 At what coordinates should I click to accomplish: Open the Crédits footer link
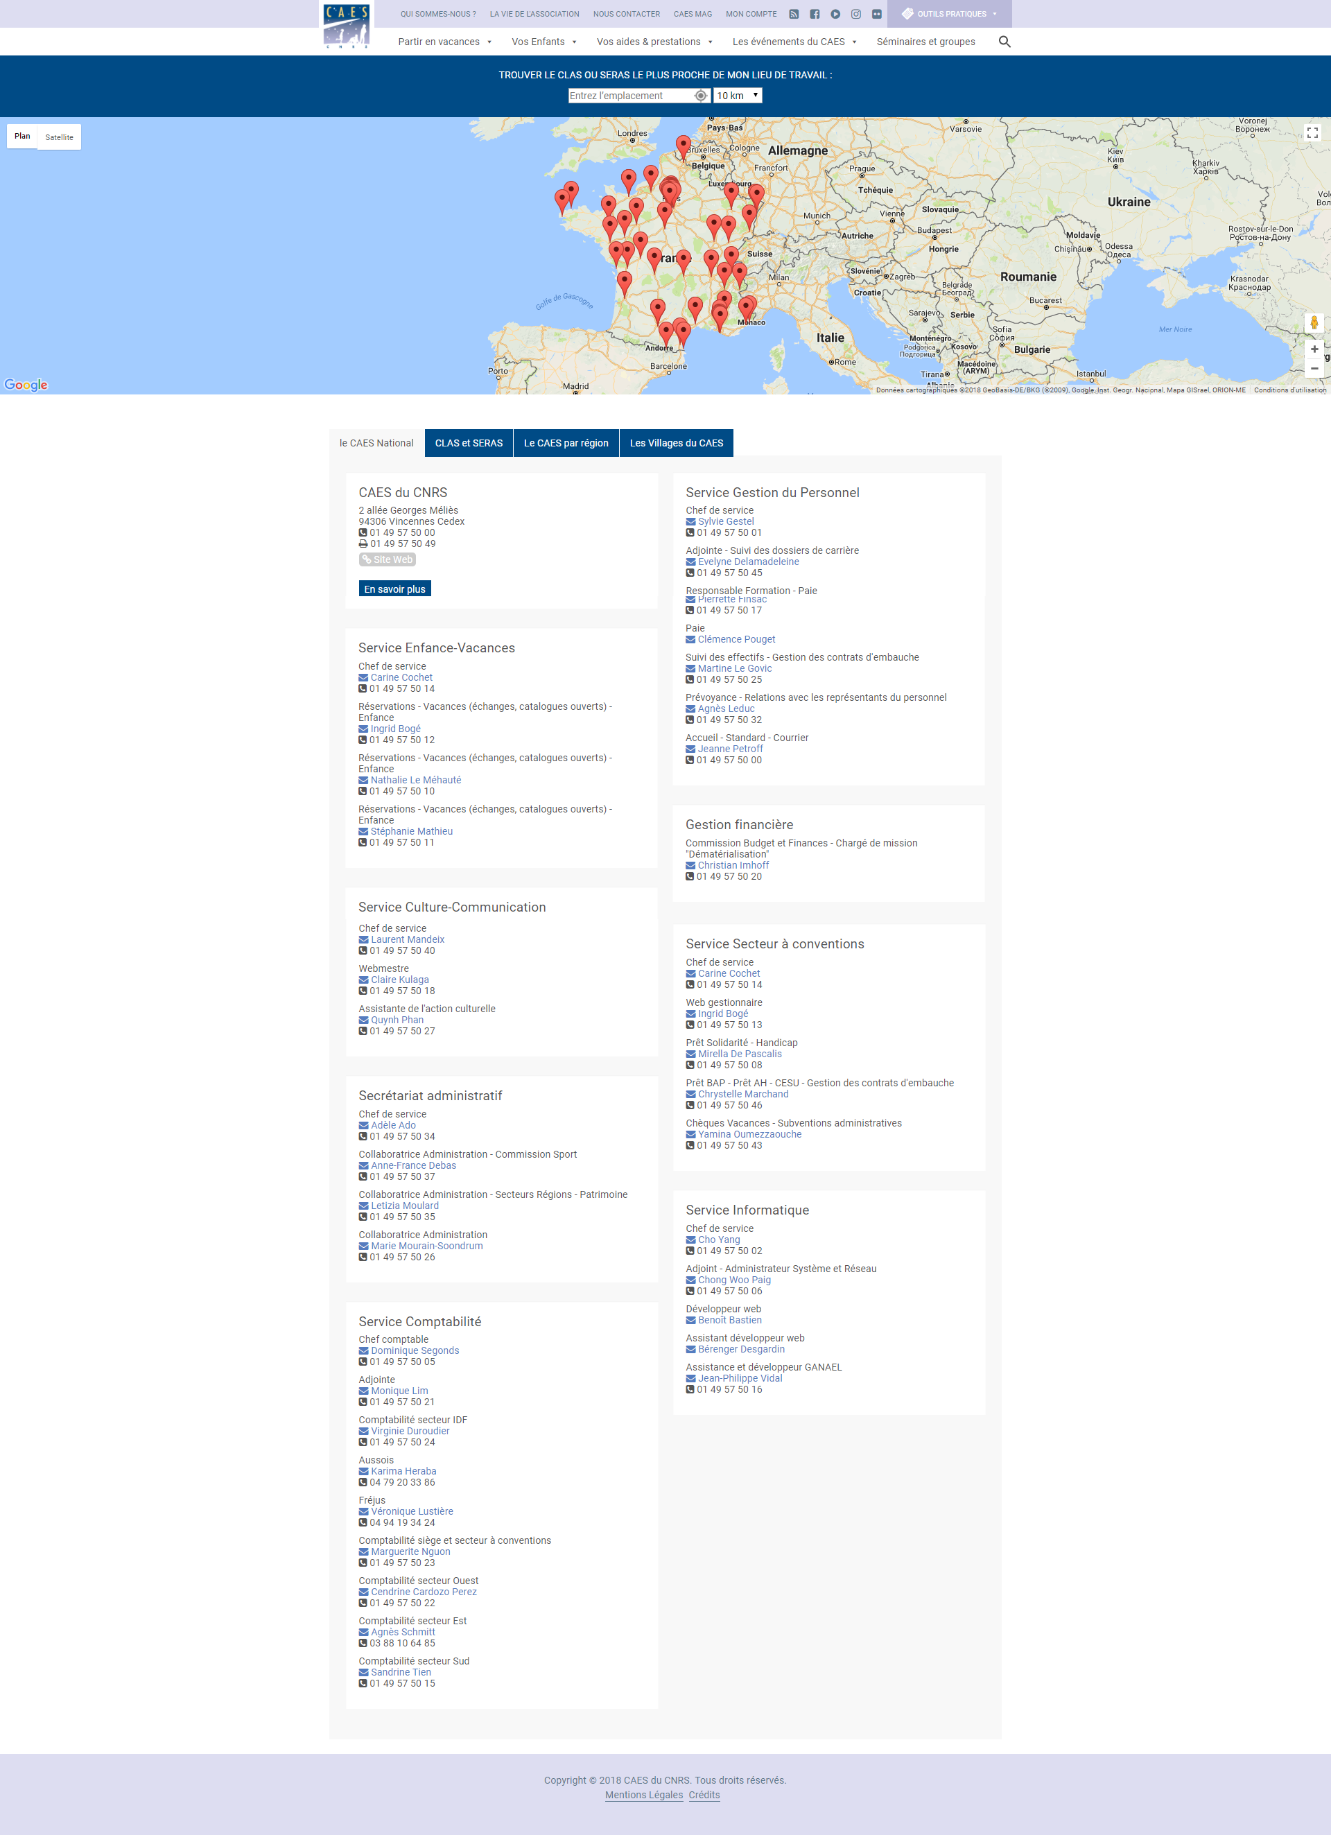704,1795
